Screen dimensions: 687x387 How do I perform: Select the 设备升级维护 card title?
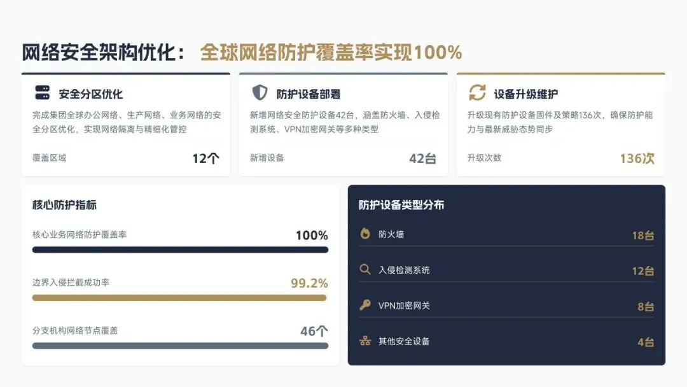coord(526,94)
